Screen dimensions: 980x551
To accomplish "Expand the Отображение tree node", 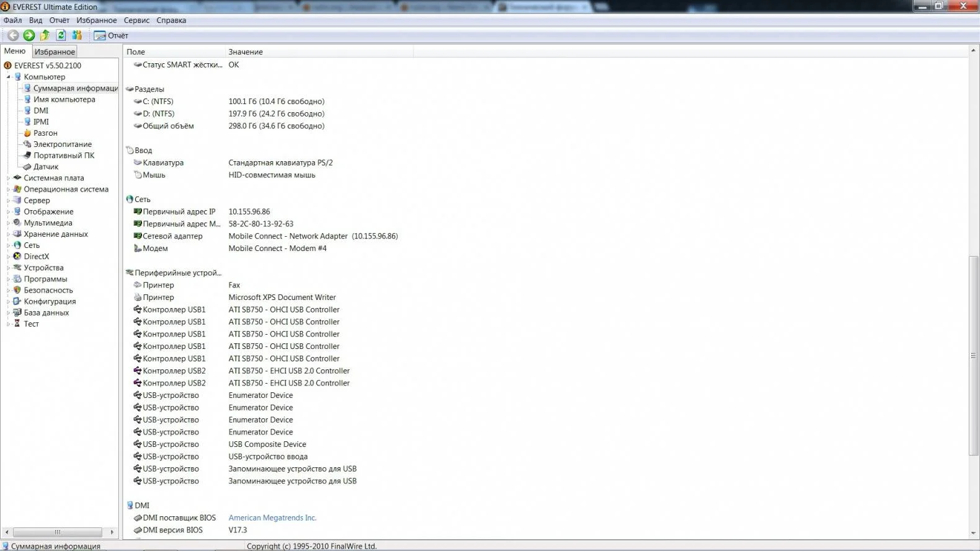I will click(8, 211).
